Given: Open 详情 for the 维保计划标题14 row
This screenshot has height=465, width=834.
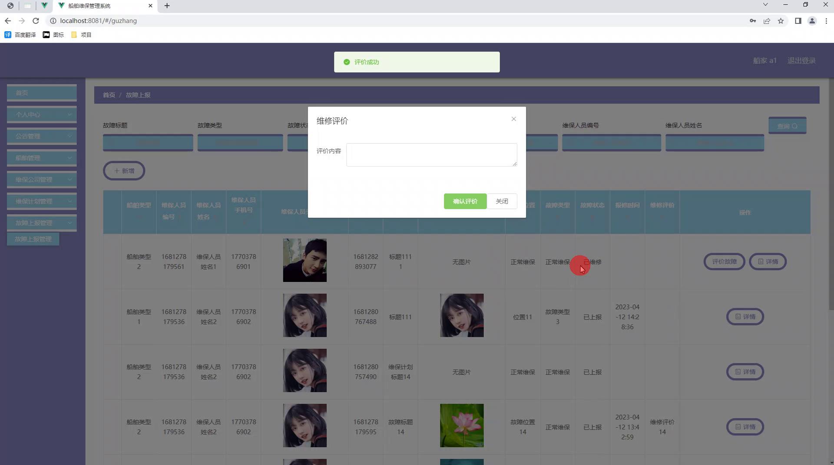Looking at the screenshot, I should click(x=745, y=372).
